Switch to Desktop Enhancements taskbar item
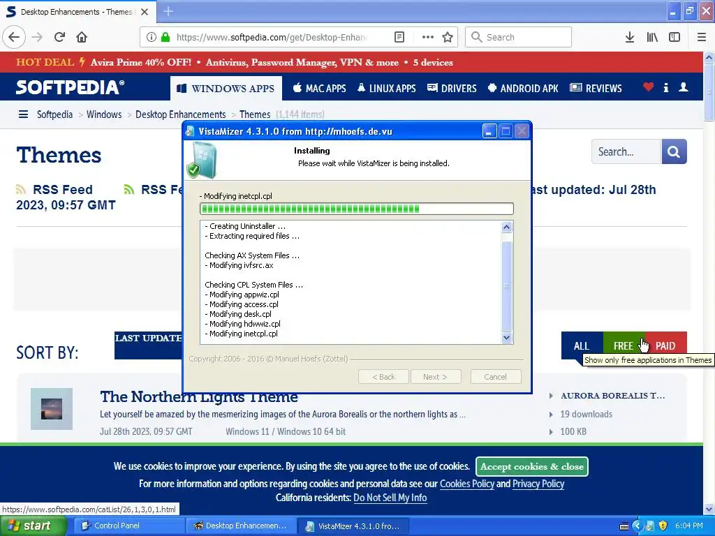The width and height of the screenshot is (715, 536). coord(241,526)
